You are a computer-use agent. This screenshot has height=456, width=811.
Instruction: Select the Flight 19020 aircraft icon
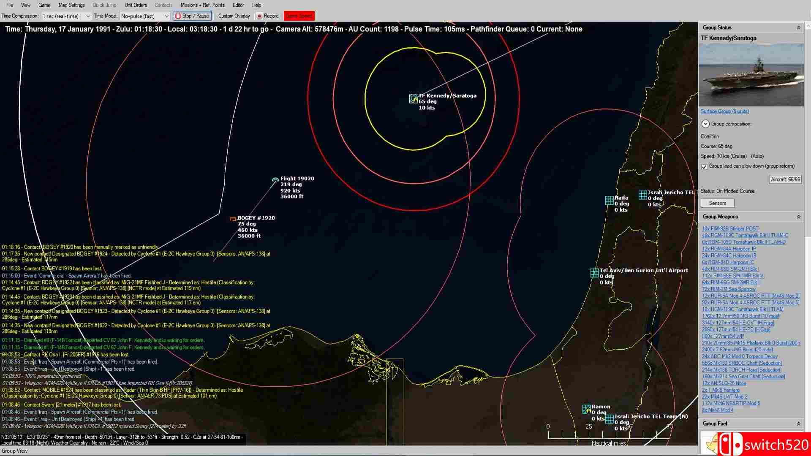(275, 179)
